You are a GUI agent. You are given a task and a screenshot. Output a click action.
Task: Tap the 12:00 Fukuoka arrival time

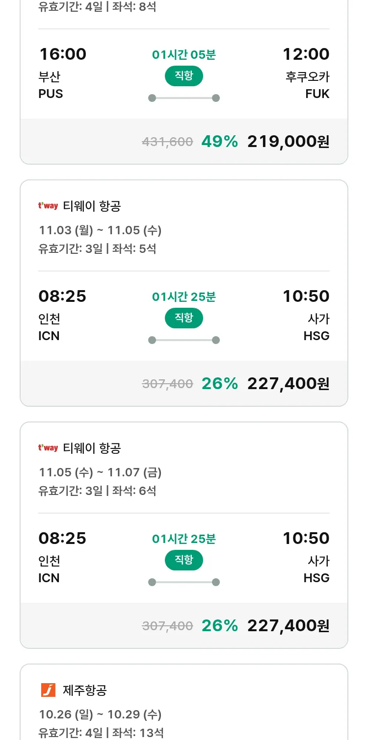pos(306,54)
